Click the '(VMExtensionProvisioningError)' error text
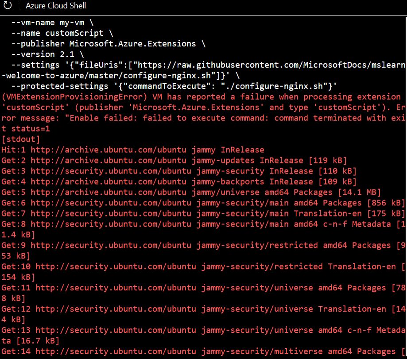This screenshot has height=359, width=407. click(x=74, y=97)
